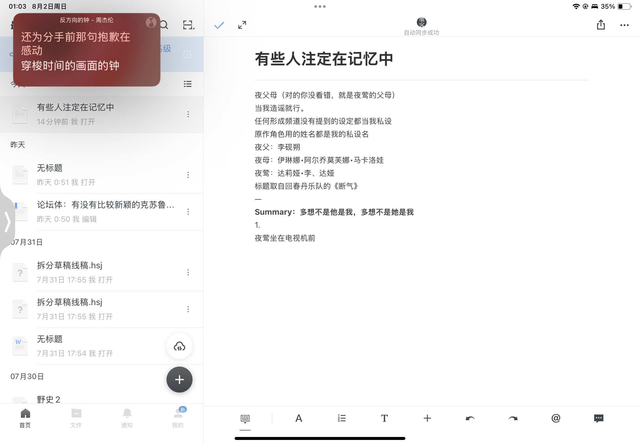Open options for second 拆分草稿线稿.hsj file

click(x=188, y=309)
